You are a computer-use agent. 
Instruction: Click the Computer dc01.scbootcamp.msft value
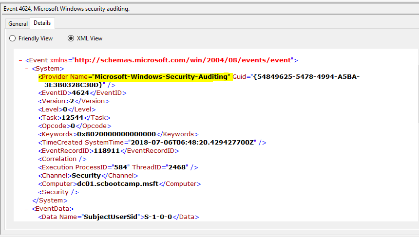click(118, 184)
